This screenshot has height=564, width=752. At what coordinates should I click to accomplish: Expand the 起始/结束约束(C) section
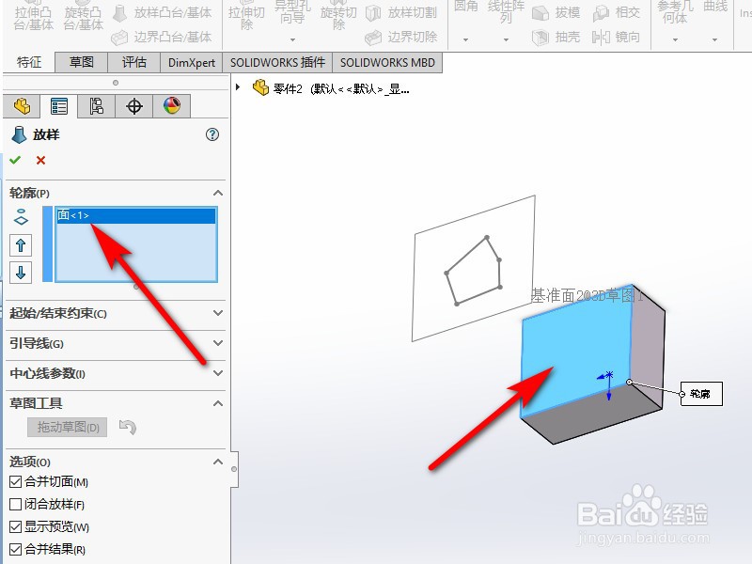pyautogui.click(x=218, y=313)
